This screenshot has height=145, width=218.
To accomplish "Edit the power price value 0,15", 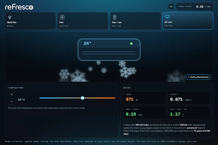I will 200,7.
